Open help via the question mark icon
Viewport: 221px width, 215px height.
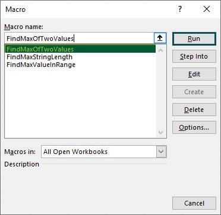180,9
